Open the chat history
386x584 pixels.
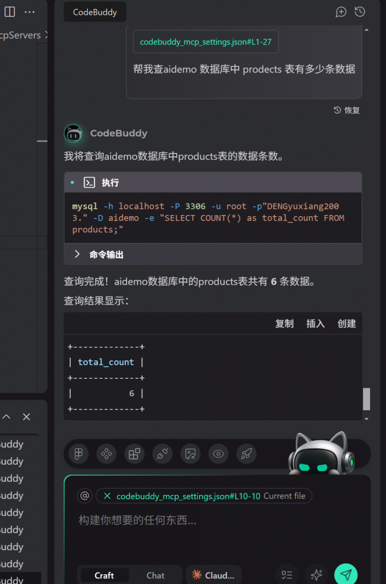[x=360, y=12]
